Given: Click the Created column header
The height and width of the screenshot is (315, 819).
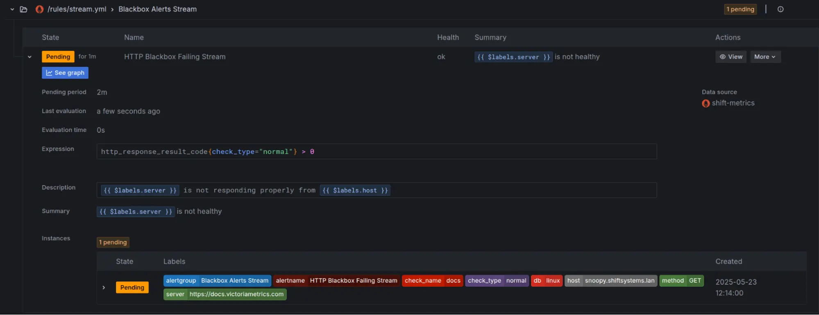Looking at the screenshot, I should coord(728,261).
